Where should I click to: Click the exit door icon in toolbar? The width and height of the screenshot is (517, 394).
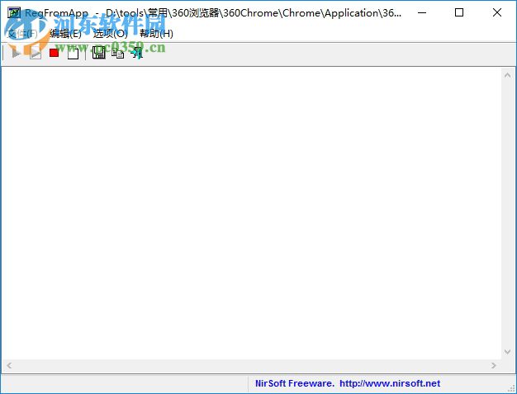[x=136, y=53]
